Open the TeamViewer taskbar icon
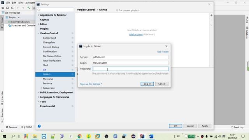The image size is (249, 140). coord(44,136)
